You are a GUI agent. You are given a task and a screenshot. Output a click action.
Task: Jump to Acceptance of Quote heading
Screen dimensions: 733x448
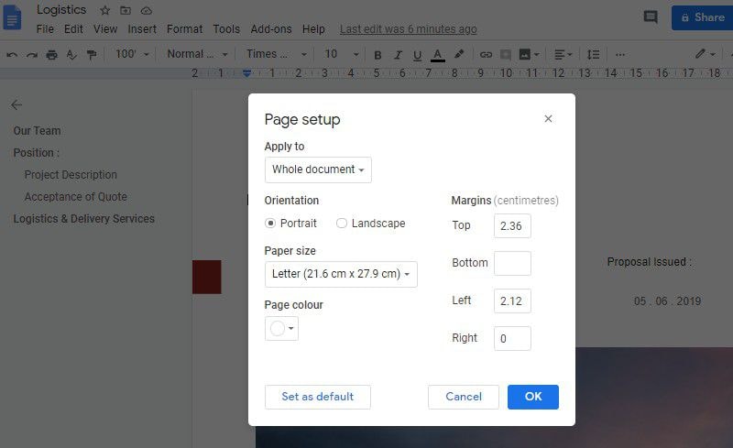click(76, 197)
